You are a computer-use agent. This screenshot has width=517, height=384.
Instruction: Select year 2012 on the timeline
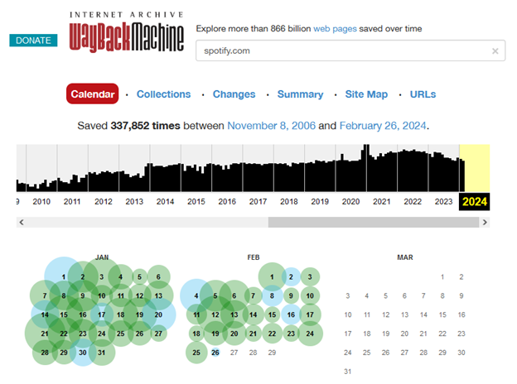point(104,202)
